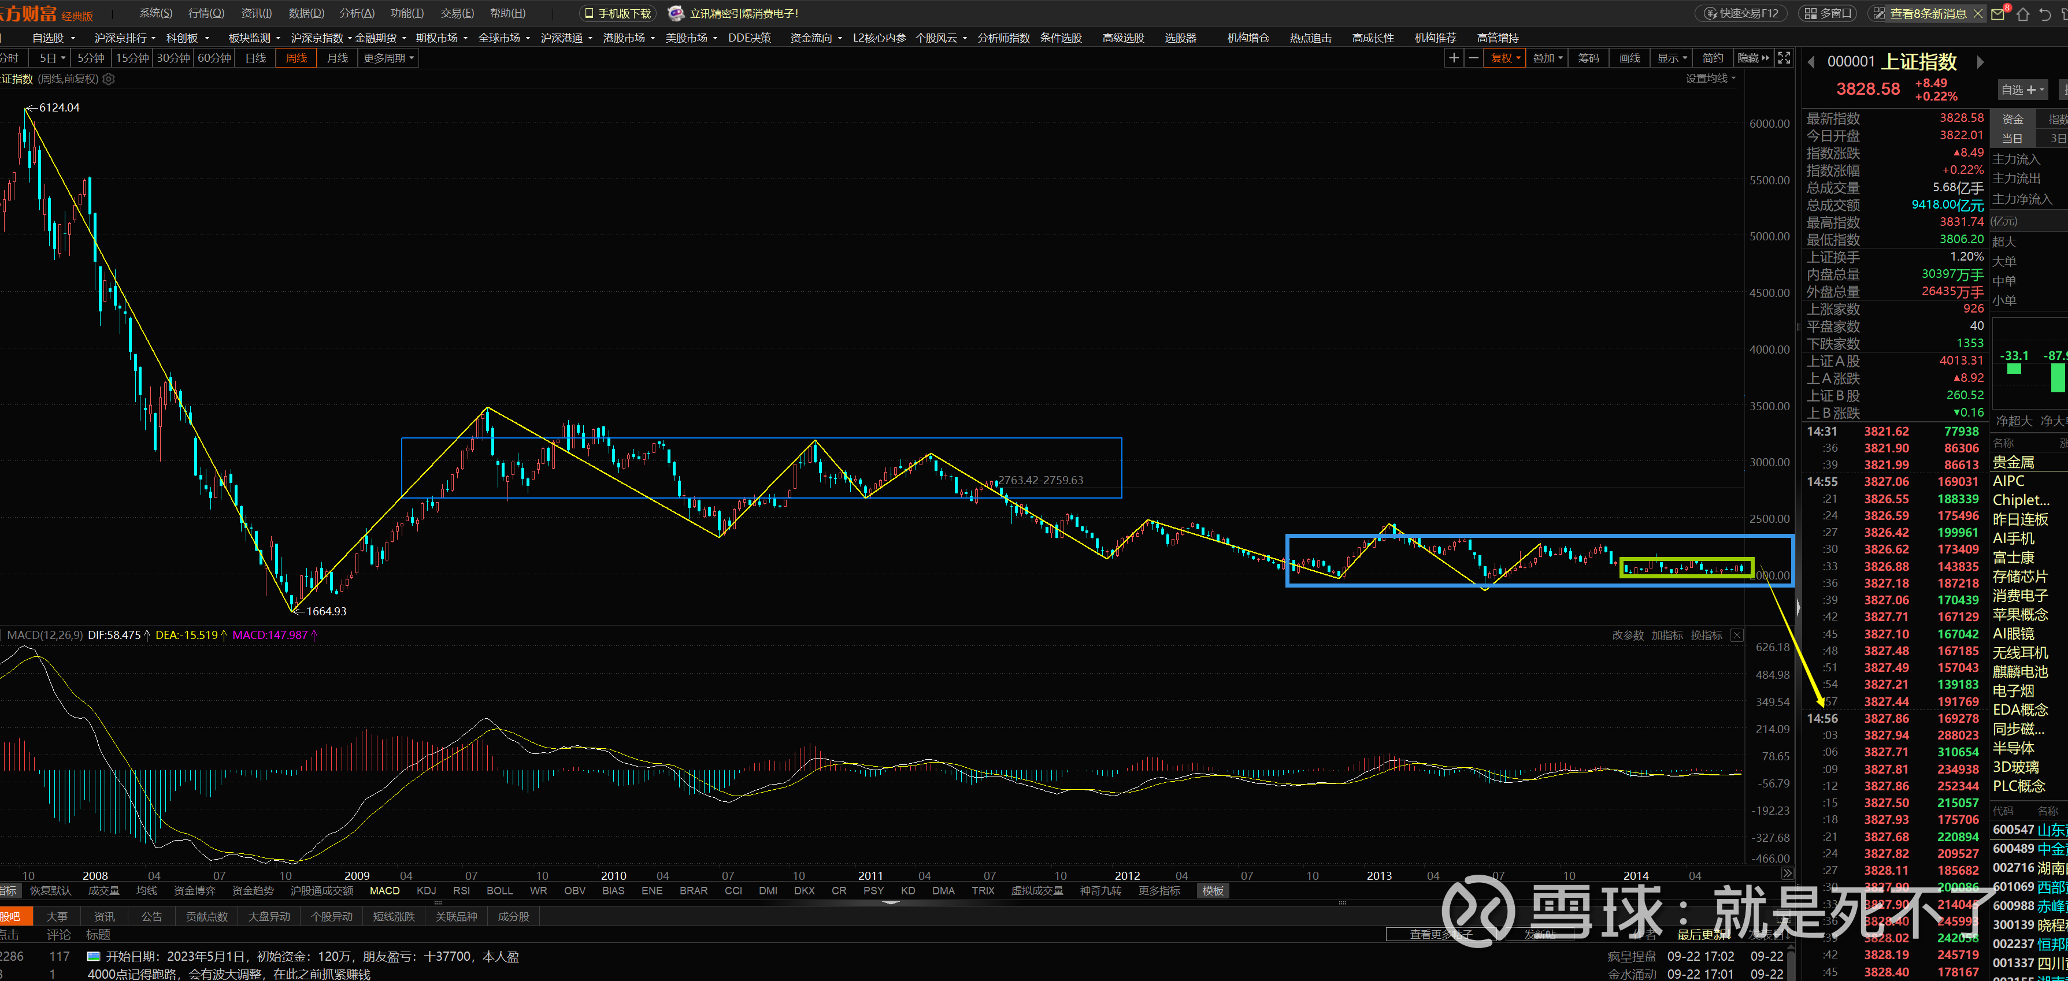Close the MACD indicator panel

(x=1736, y=635)
